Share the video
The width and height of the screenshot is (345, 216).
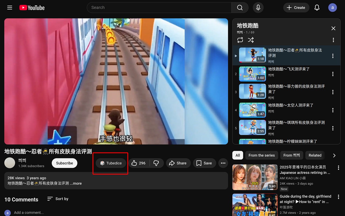tap(178, 163)
